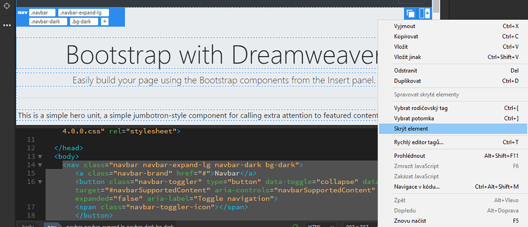Choose Odstranit from the context menu
This screenshot has width=528, height=227.
[453, 71]
